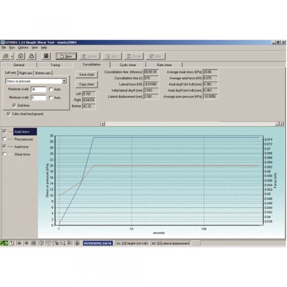Click the New test toolbar button

click(x=66, y=56)
